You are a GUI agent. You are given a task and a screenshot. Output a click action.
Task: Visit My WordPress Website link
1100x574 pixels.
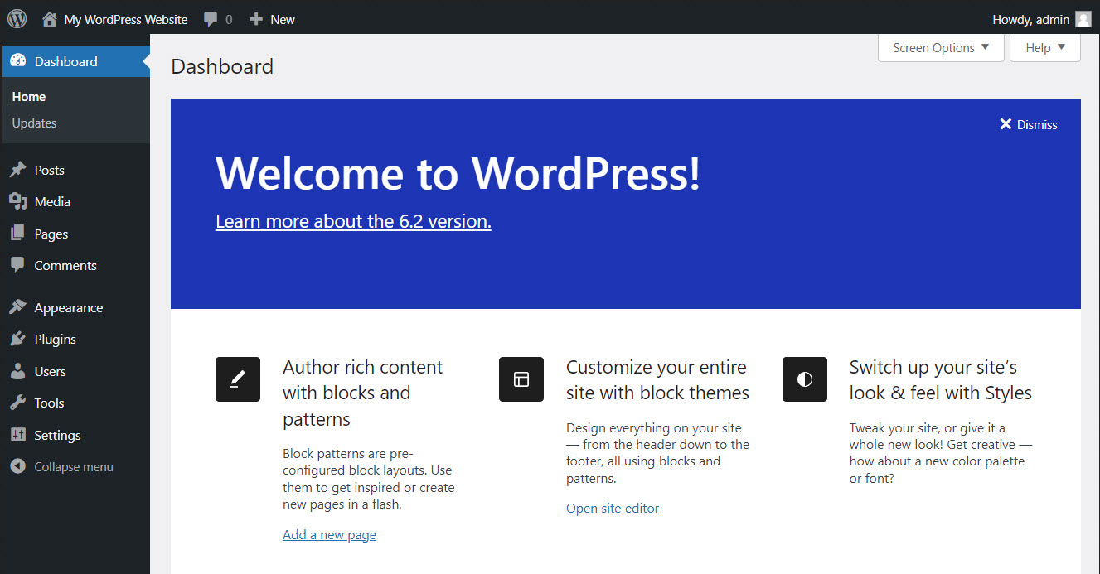click(126, 19)
